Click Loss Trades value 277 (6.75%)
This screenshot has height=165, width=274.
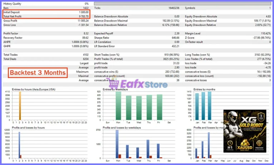click(264, 59)
